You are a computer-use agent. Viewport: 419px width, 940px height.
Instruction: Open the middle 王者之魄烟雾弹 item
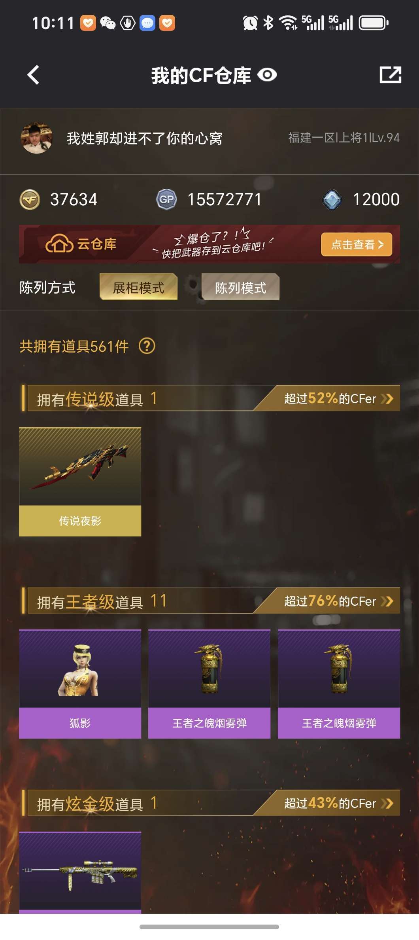(x=209, y=684)
